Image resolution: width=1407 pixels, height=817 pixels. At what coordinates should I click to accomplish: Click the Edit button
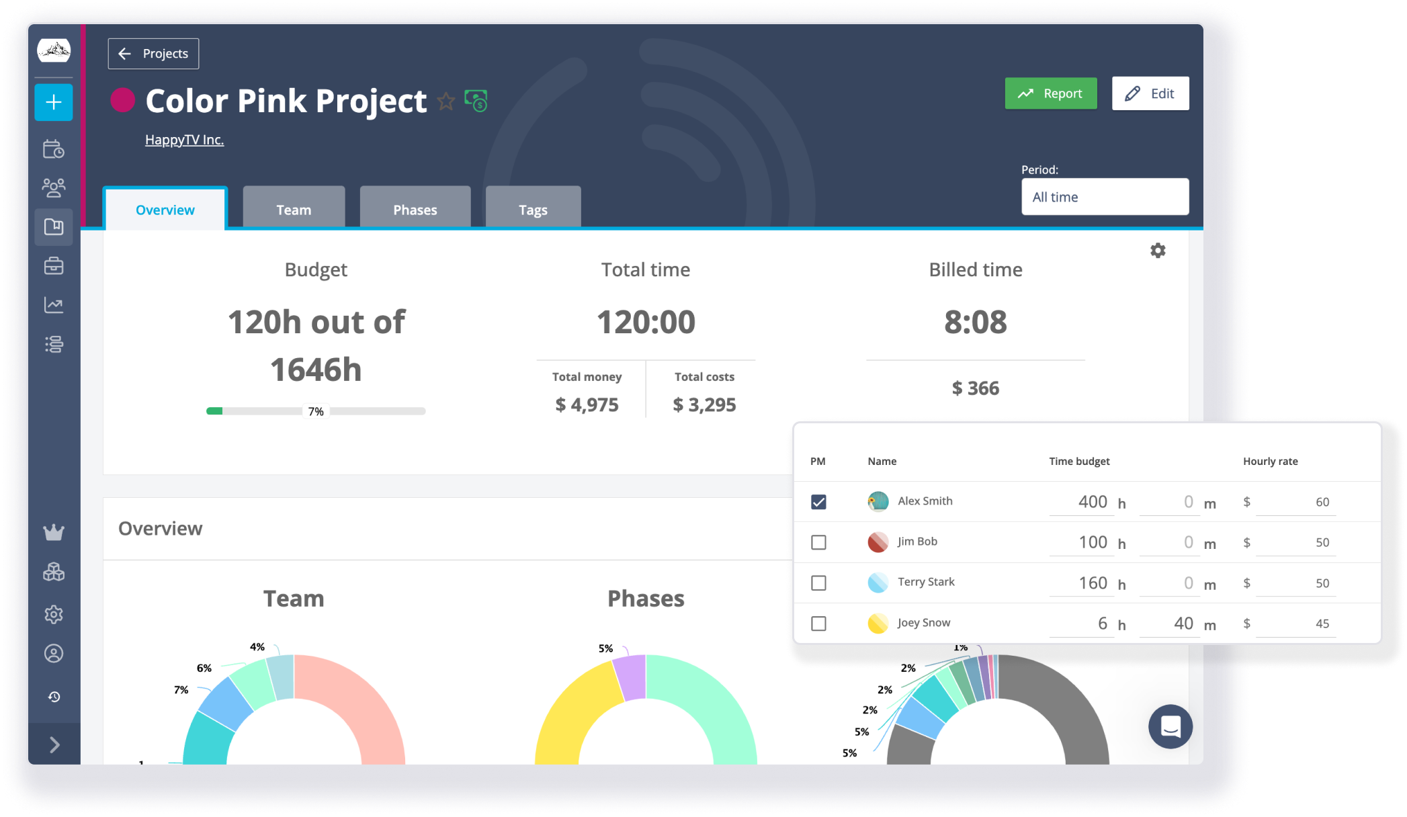pyautogui.click(x=1150, y=93)
